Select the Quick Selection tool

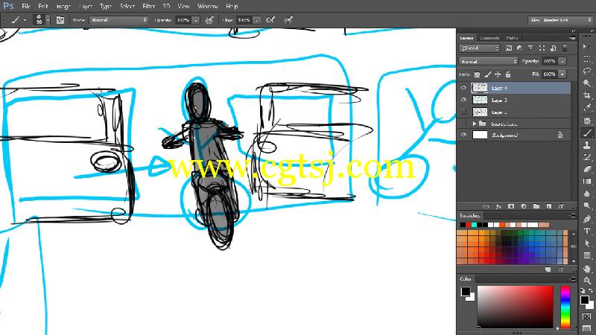[x=587, y=83]
